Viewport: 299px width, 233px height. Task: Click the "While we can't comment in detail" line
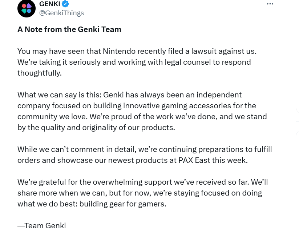(145, 149)
